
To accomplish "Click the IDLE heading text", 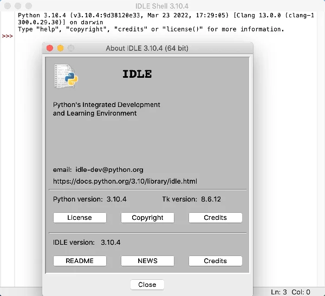I will click(137, 74).
